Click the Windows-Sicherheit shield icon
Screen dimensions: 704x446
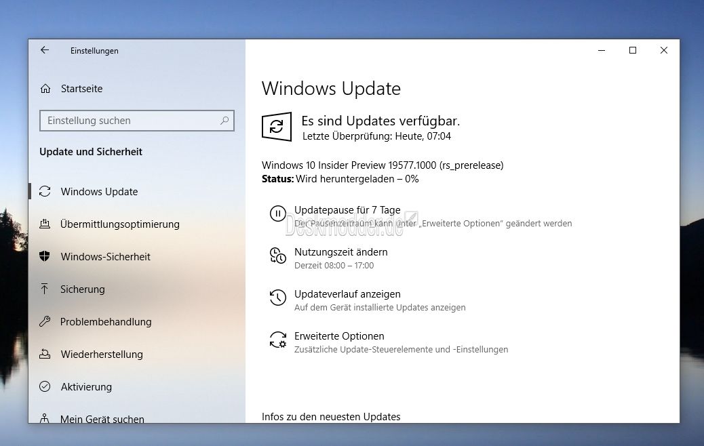pyautogui.click(x=45, y=256)
